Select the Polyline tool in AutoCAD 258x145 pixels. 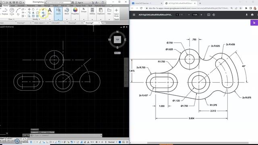click(x=5, y=11)
